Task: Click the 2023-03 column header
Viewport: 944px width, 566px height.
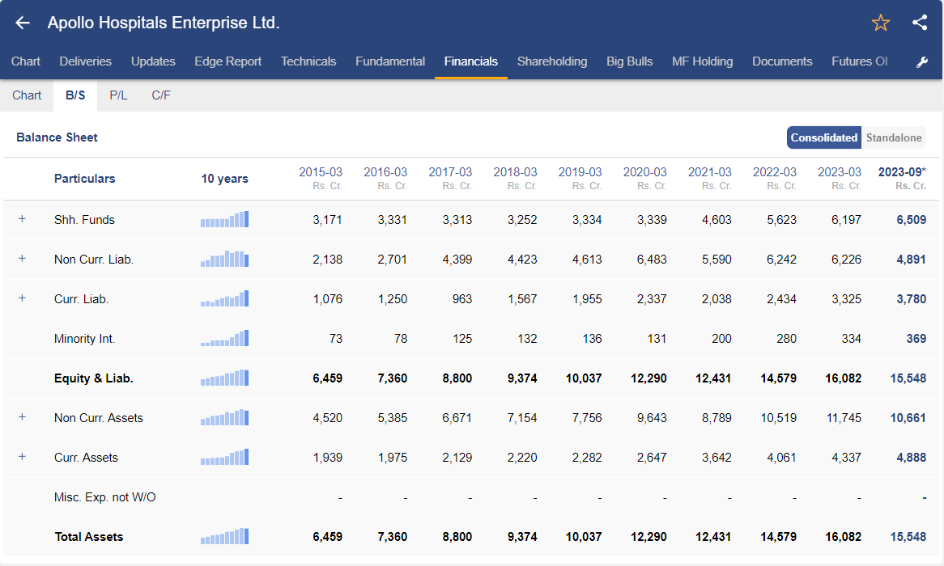Action: [840, 172]
